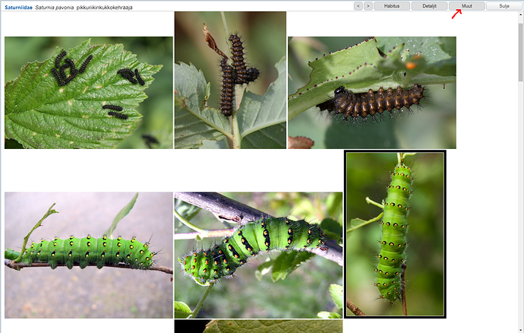524x333 pixels.
Task: Open the Habitus tab
Action: click(x=392, y=5)
